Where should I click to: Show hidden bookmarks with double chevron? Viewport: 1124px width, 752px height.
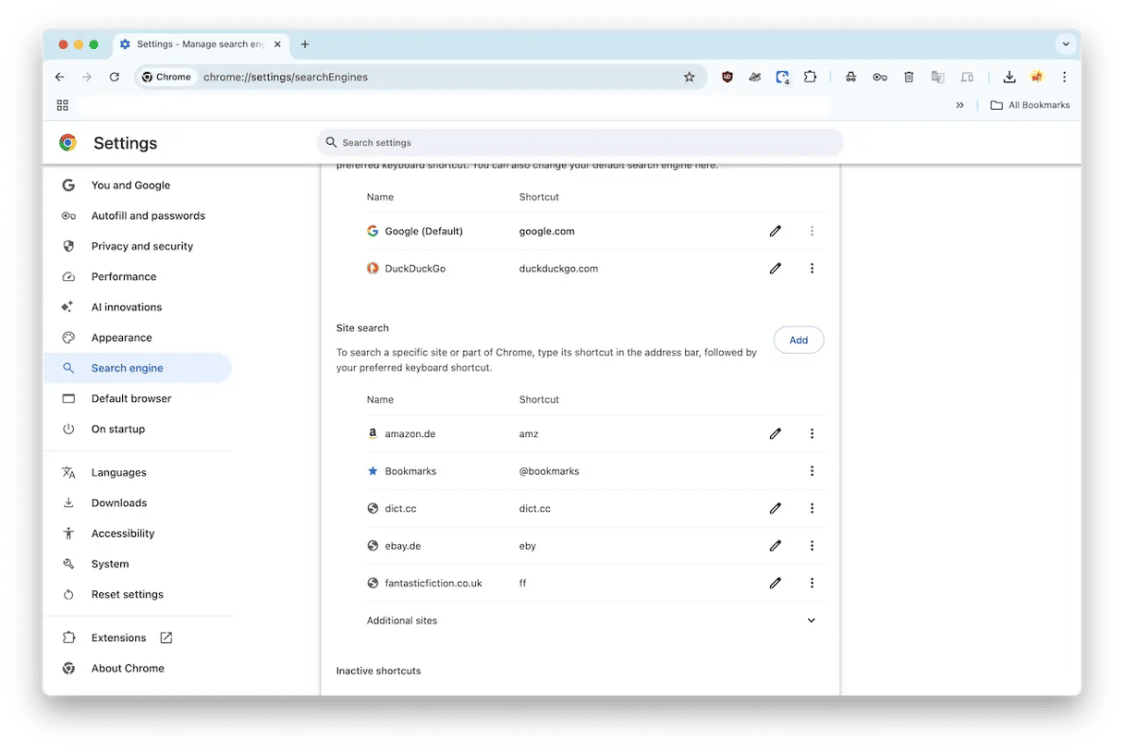point(959,105)
